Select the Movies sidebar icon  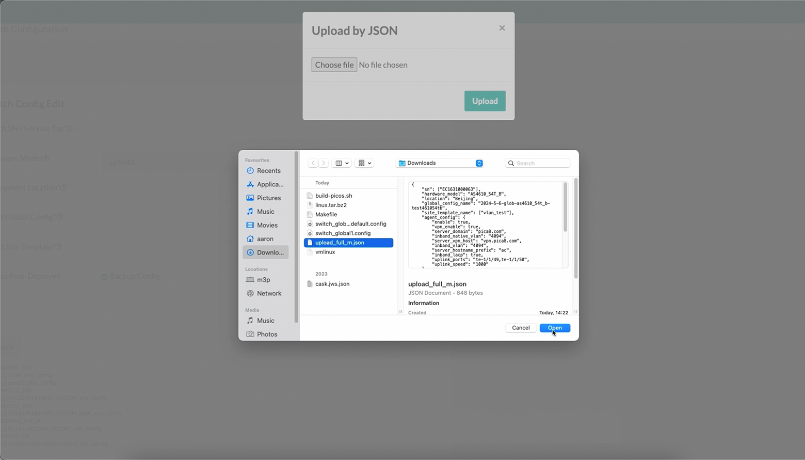(250, 225)
